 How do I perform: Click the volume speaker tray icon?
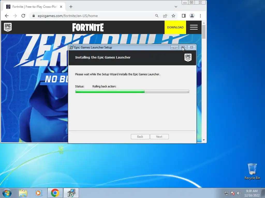(239, 193)
